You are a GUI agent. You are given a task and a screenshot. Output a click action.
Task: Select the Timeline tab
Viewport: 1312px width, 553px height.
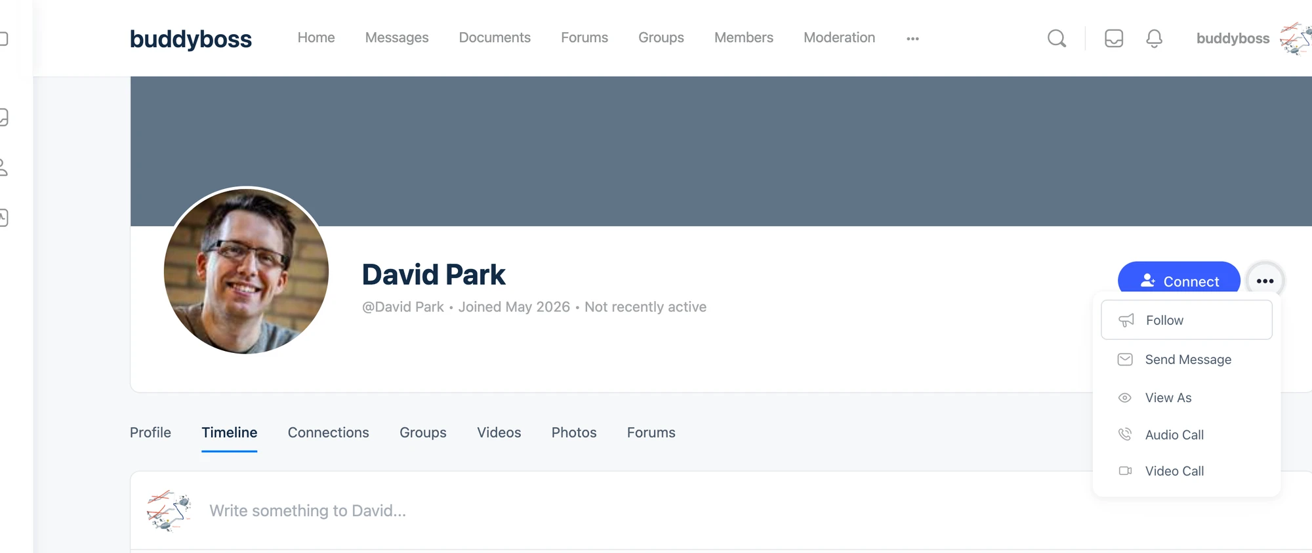coord(229,432)
